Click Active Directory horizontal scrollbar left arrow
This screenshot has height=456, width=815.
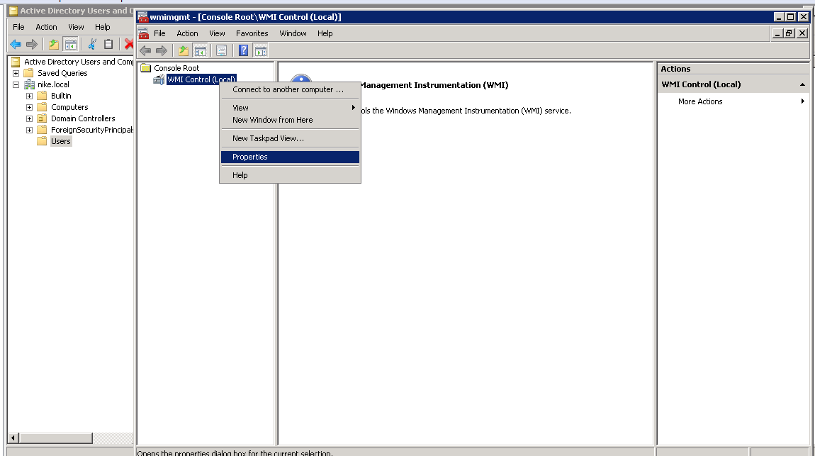coord(14,438)
